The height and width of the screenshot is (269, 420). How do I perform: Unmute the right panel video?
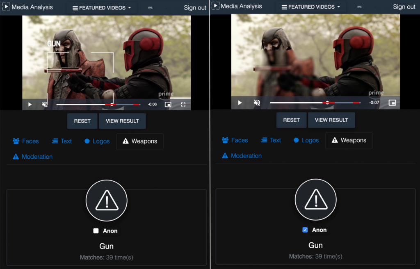click(x=257, y=103)
